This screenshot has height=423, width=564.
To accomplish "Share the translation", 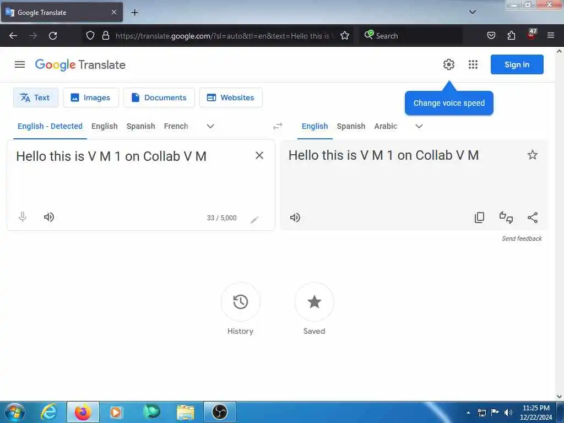I will point(533,217).
